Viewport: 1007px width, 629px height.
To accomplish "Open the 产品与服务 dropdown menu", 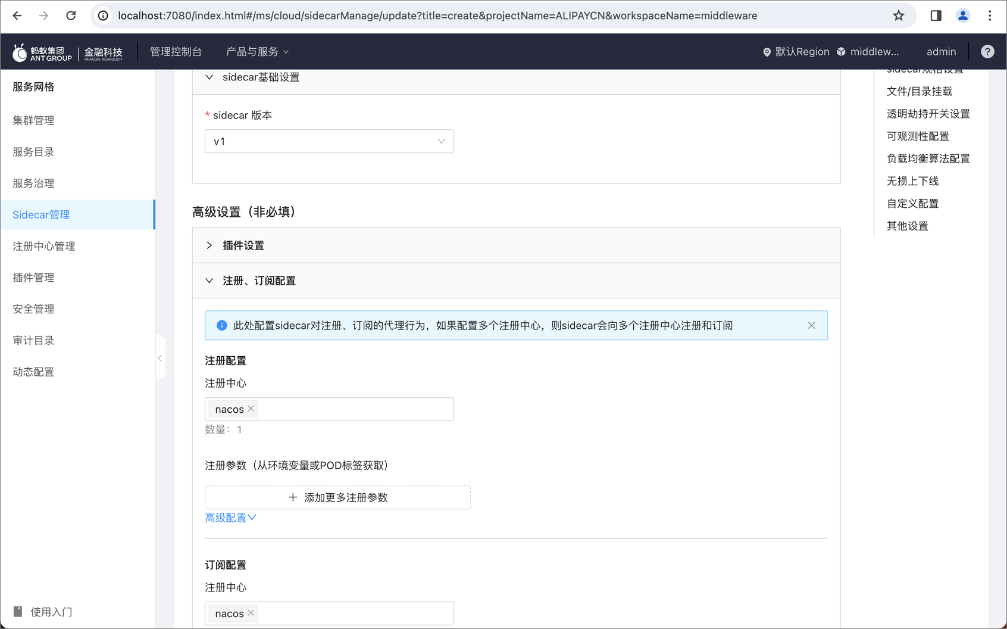I will coord(257,52).
